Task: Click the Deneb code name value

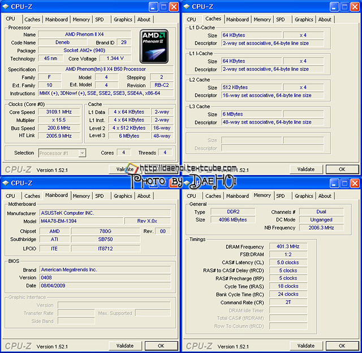Action: click(63, 42)
